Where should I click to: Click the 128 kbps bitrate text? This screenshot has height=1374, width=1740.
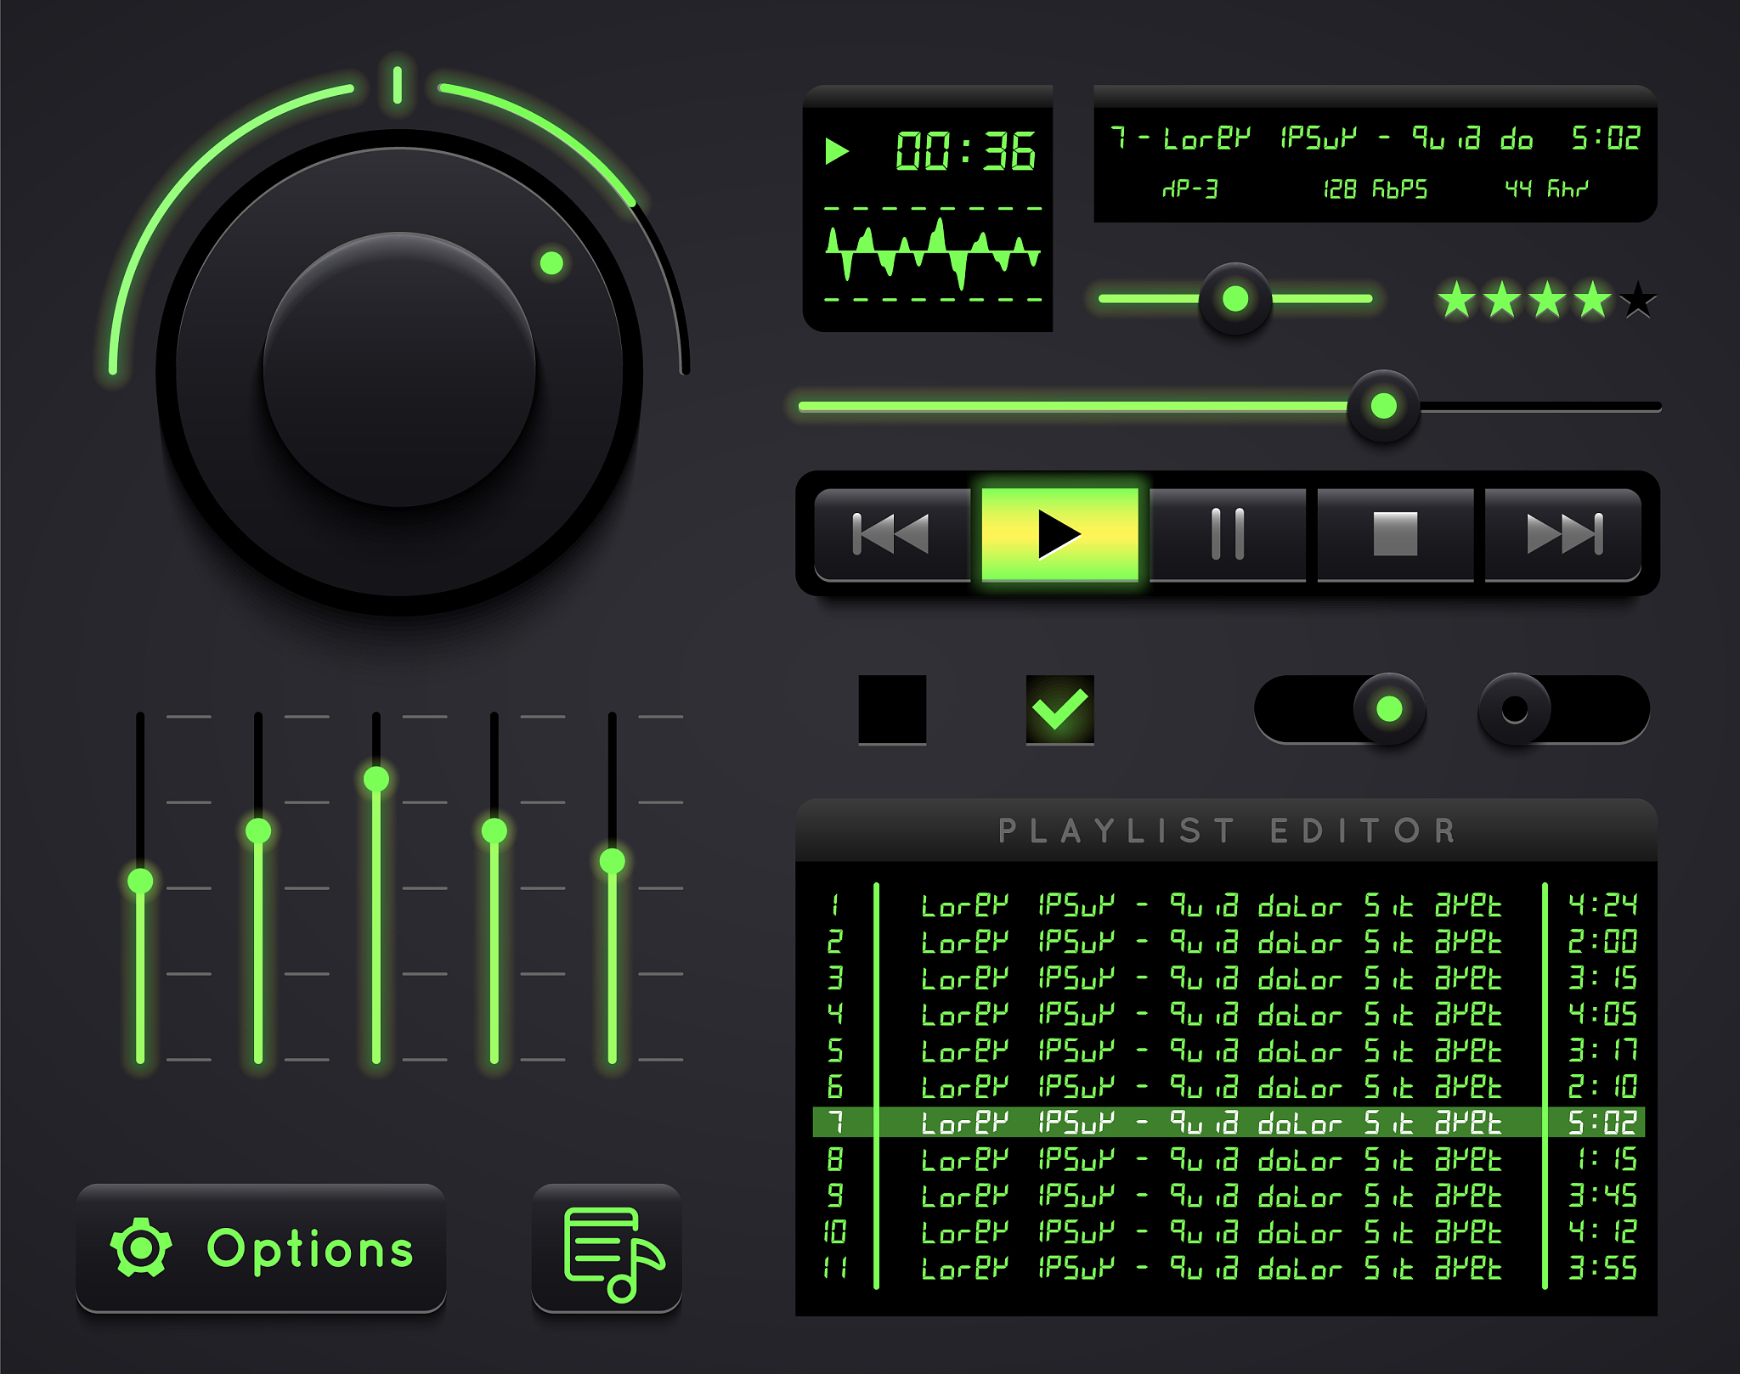1376,189
